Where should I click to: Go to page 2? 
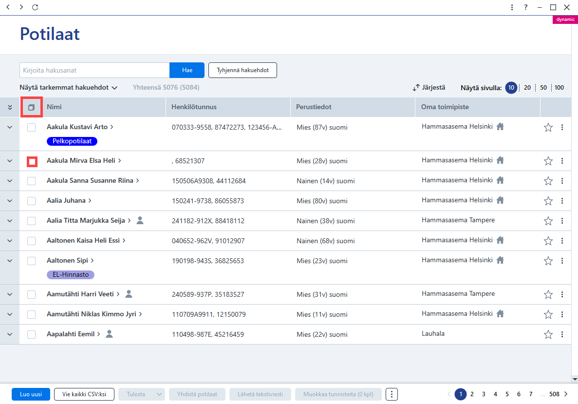[472, 394]
